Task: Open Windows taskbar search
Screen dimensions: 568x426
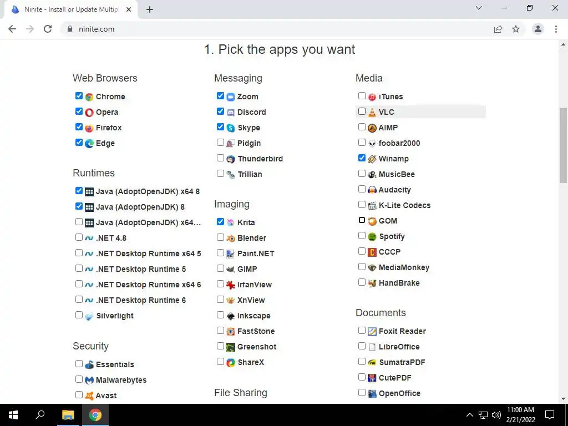Action: pyautogui.click(x=40, y=415)
